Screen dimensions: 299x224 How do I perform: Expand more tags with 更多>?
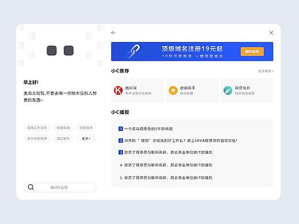[x=86, y=138]
